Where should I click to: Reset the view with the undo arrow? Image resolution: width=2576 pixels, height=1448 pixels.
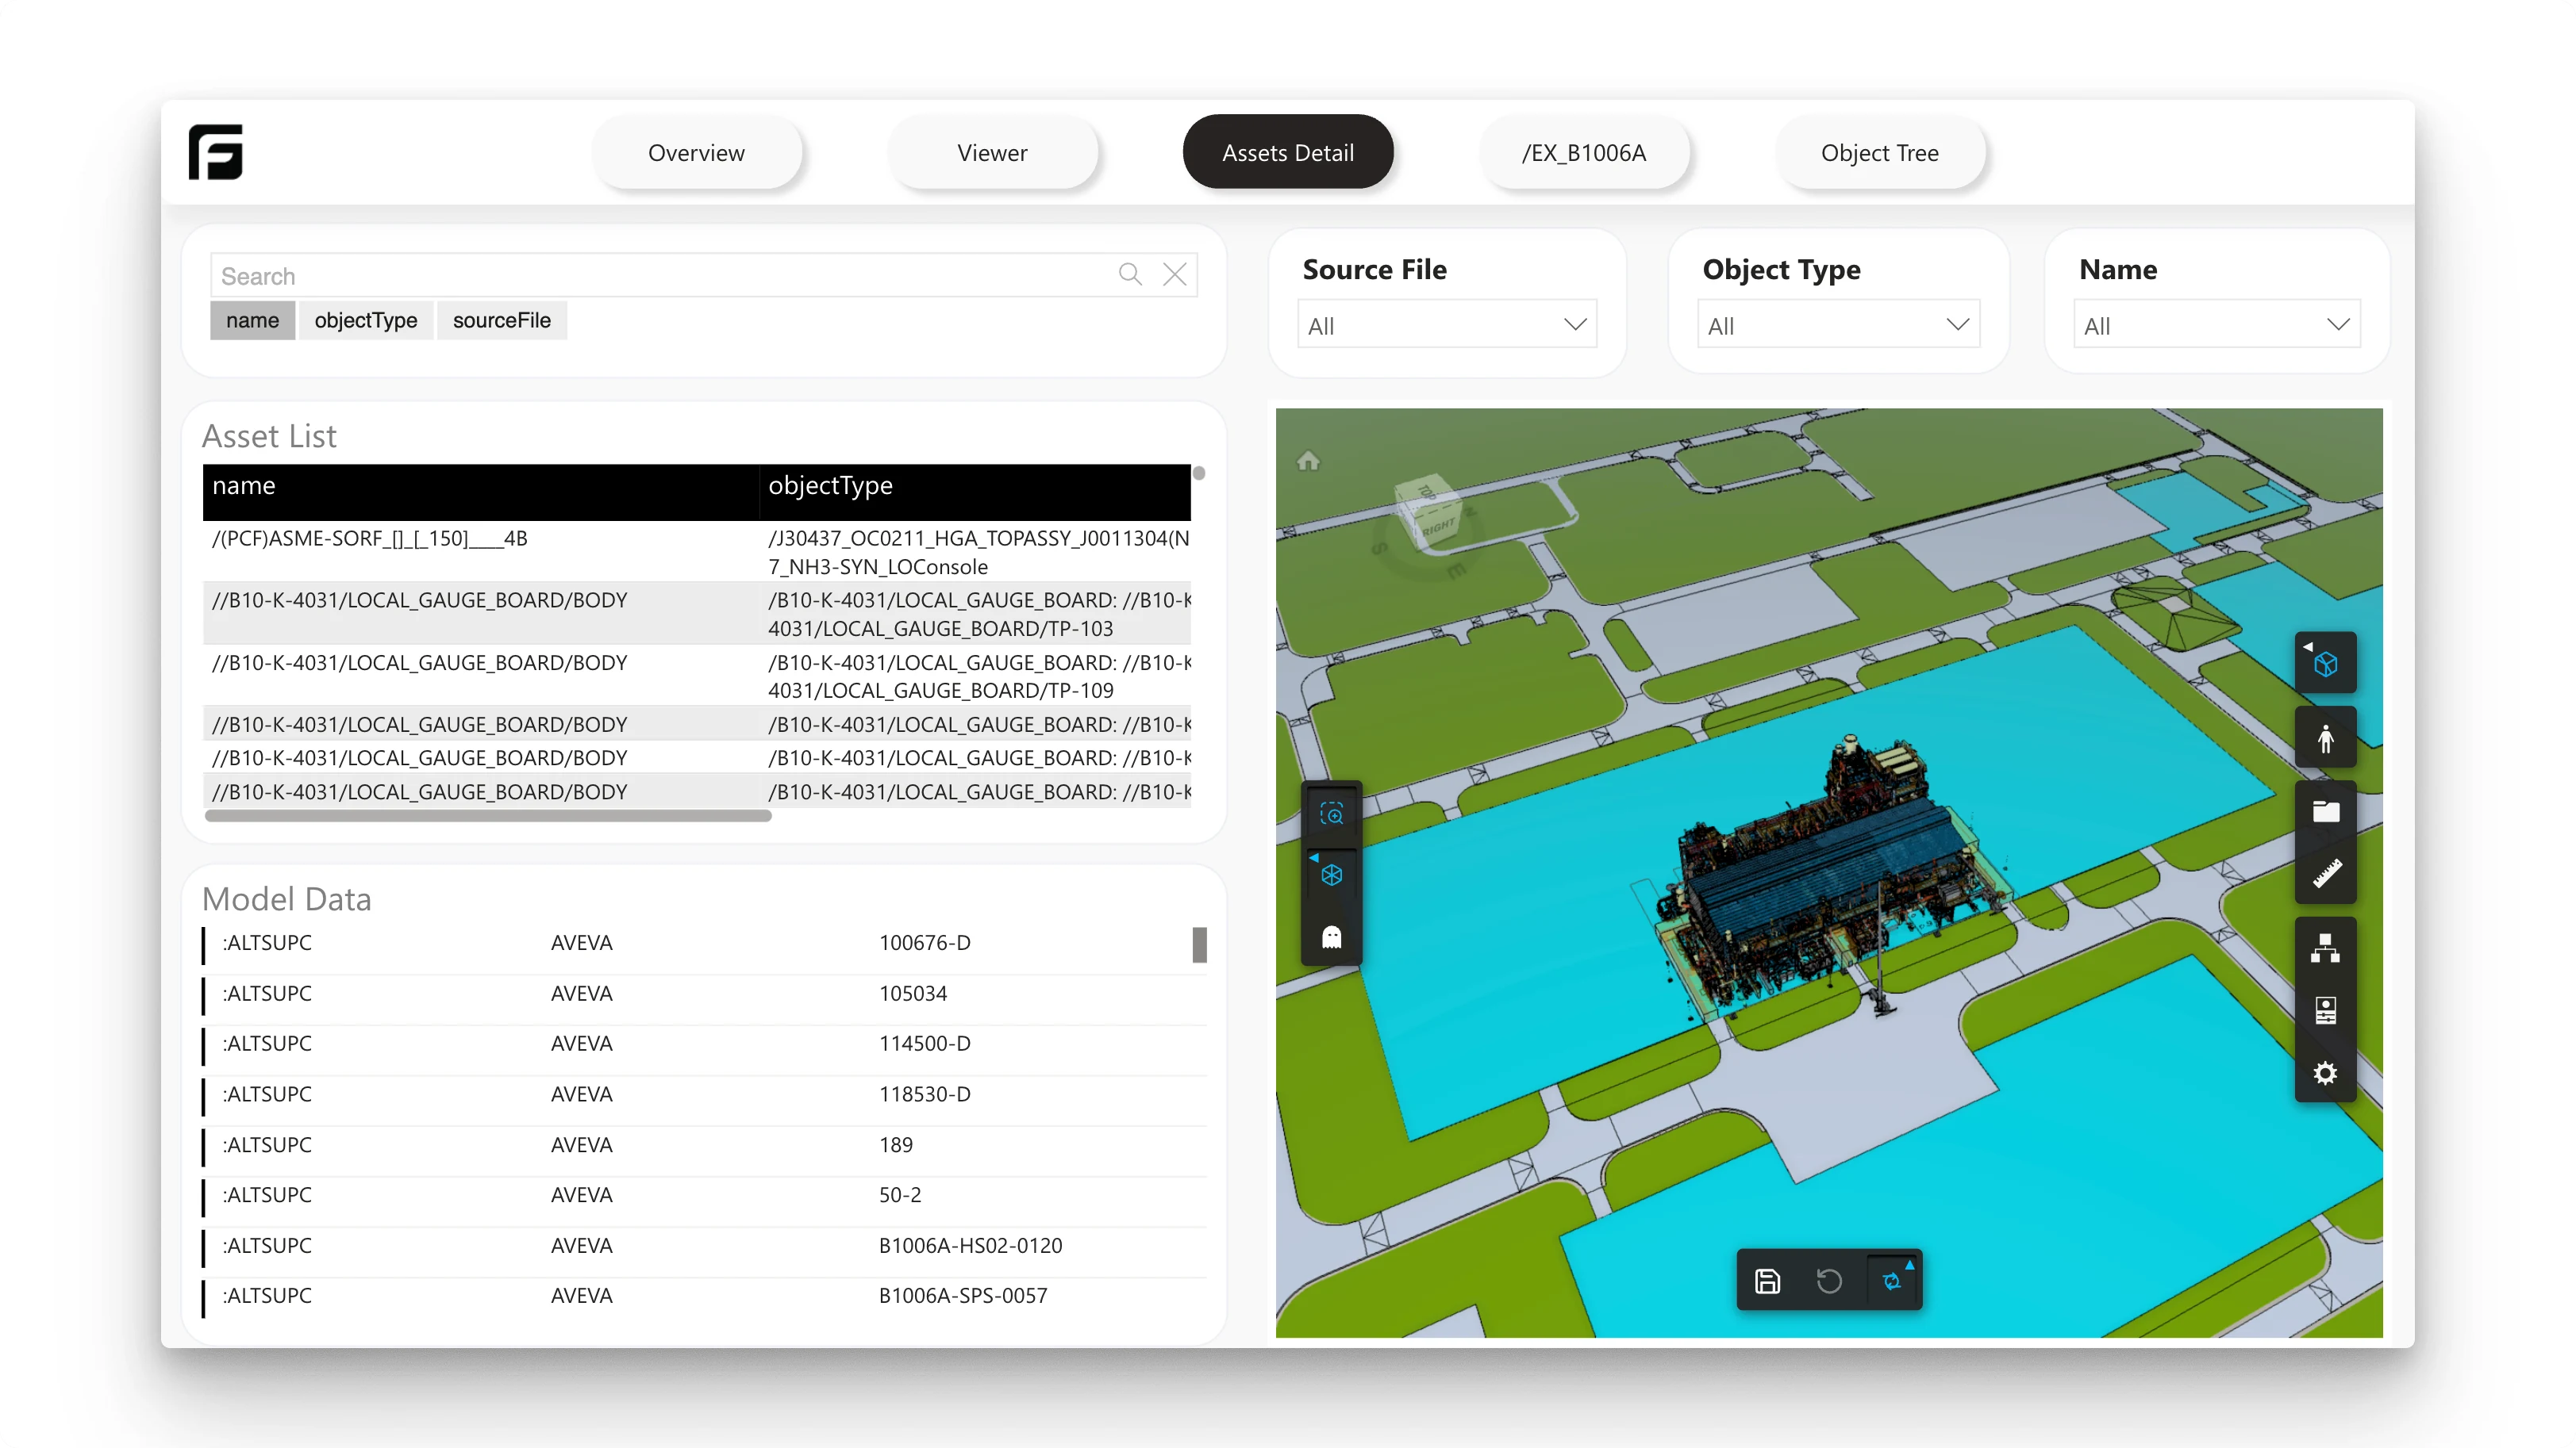[1829, 1281]
